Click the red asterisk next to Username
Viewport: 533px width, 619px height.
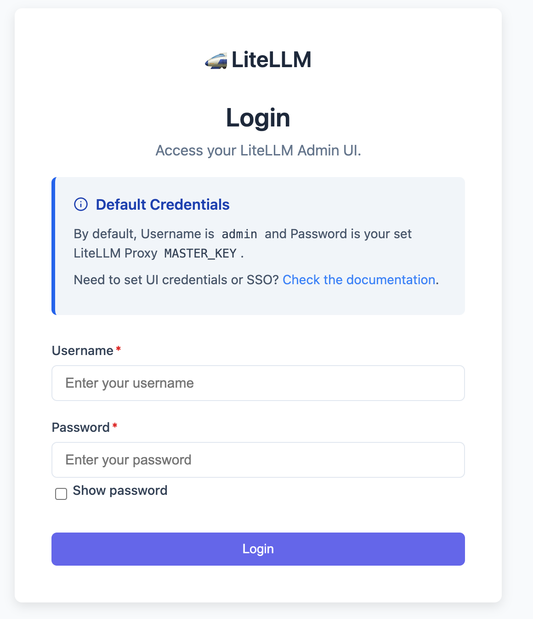pos(119,349)
